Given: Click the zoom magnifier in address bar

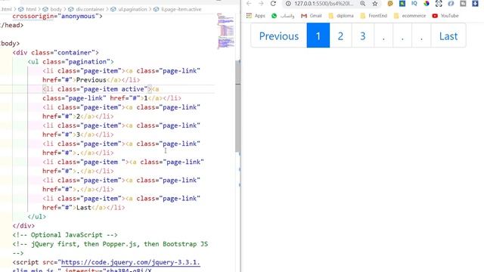Looking at the screenshot, I should (x=363, y=3).
